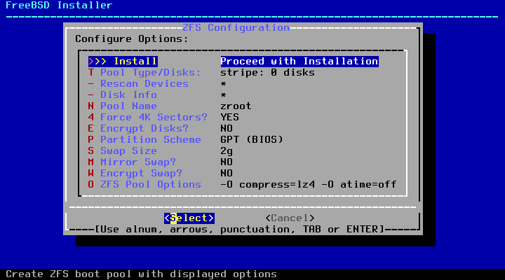Click the red 'N' hotkey letter
The width and height of the screenshot is (505, 280).
(x=90, y=106)
